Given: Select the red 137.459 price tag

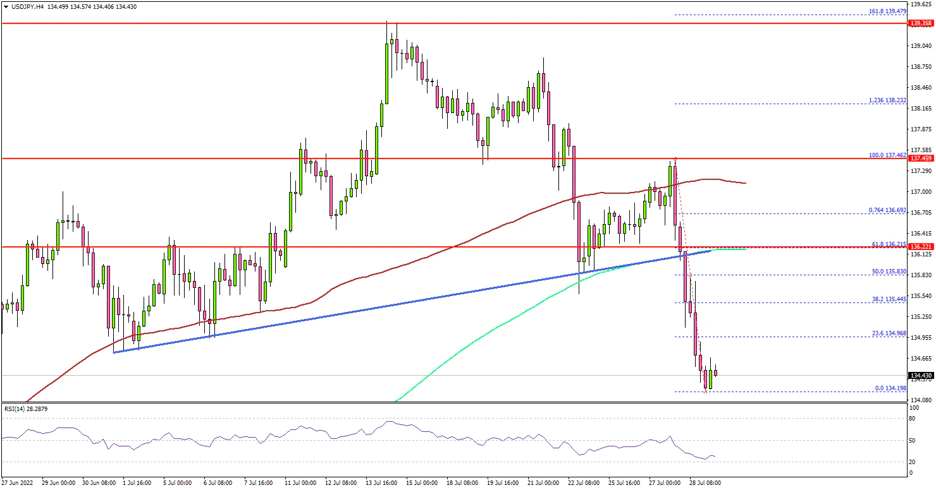Looking at the screenshot, I should click(921, 159).
